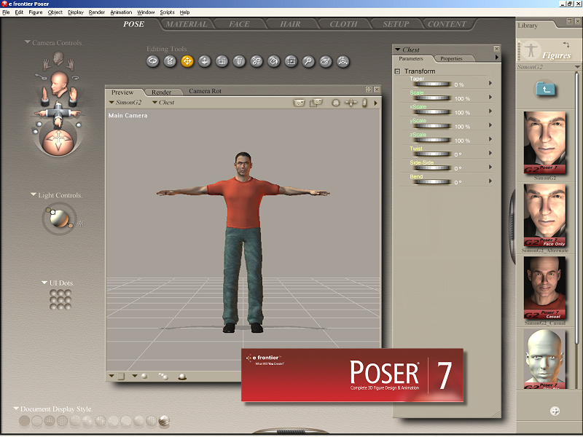Select the Twist editing tool
Viewport: 583px width, 437px height.
coord(170,61)
